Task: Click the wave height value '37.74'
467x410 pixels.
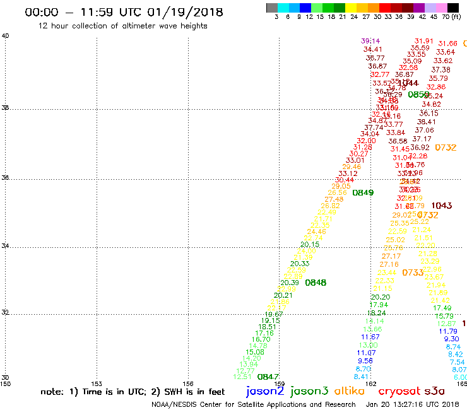Action: coord(374,127)
